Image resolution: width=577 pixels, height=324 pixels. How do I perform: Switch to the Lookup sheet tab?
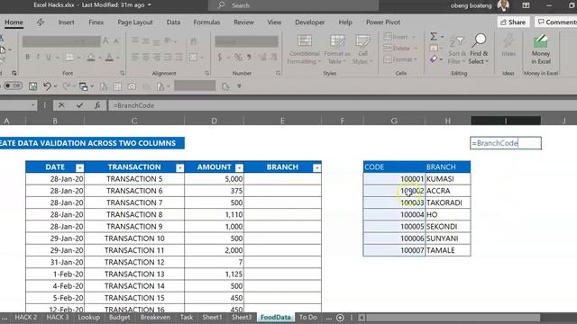click(88, 318)
